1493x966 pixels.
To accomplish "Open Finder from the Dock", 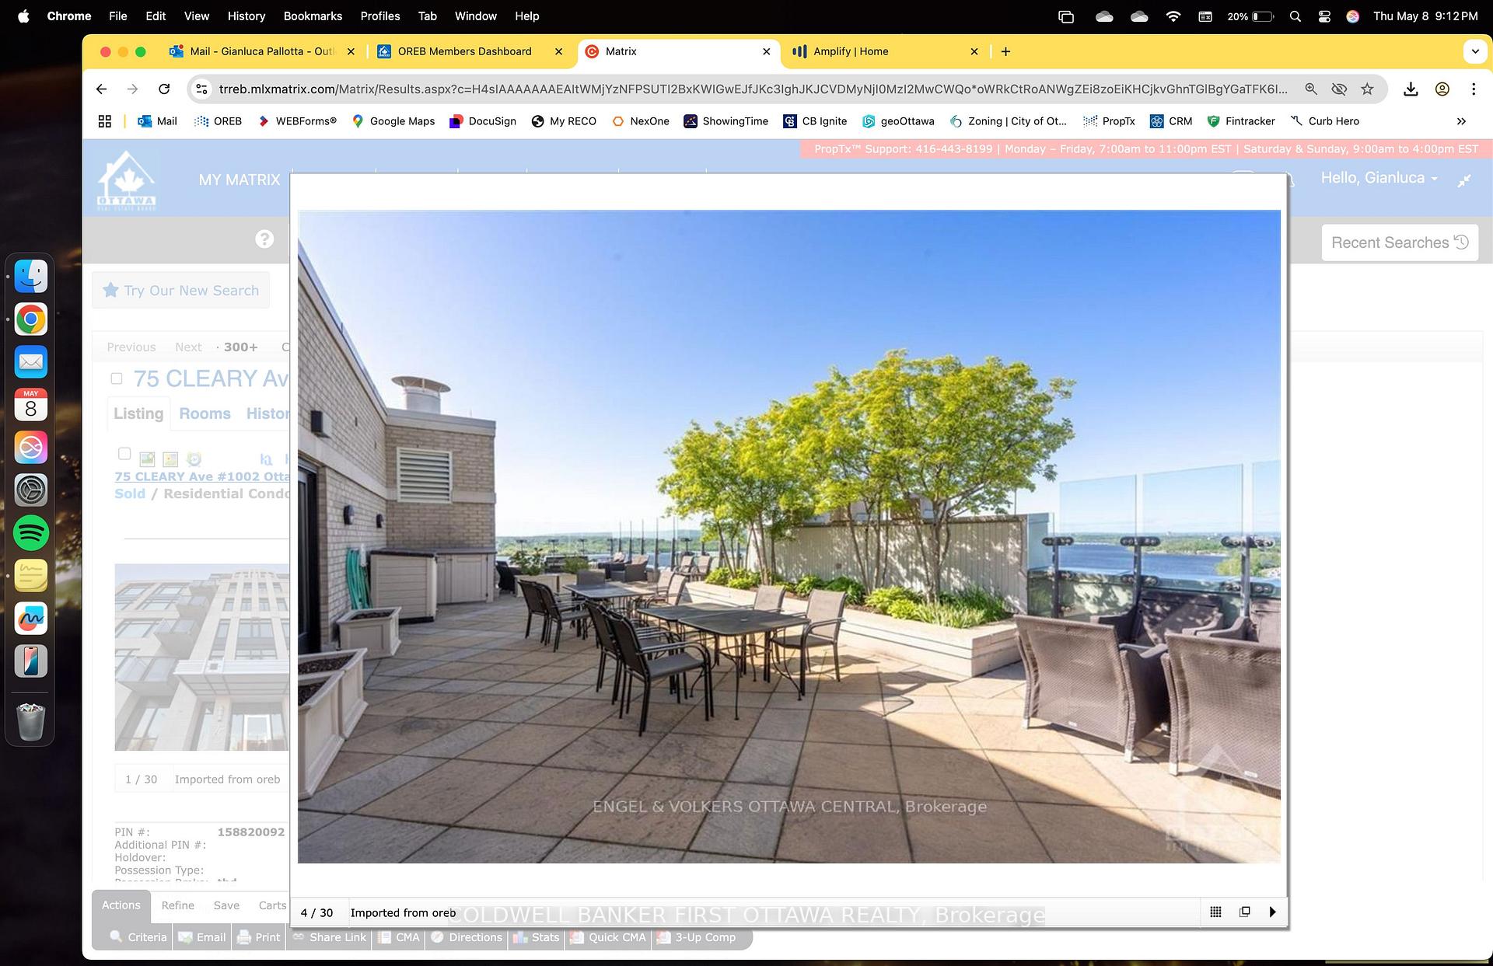I will point(31,276).
